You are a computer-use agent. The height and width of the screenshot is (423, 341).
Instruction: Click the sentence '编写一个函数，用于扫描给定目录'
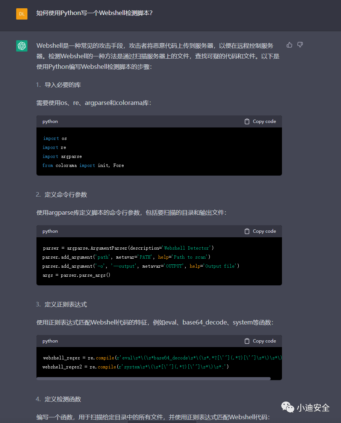[x=153, y=417]
